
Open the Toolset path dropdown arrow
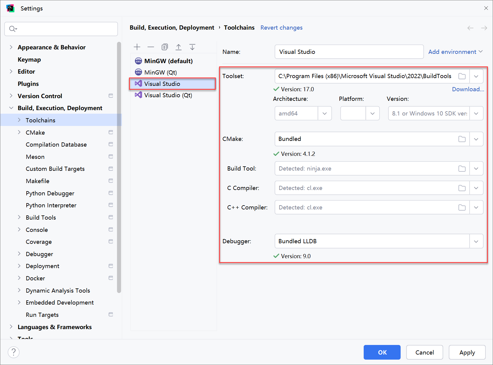pyautogui.click(x=476, y=76)
